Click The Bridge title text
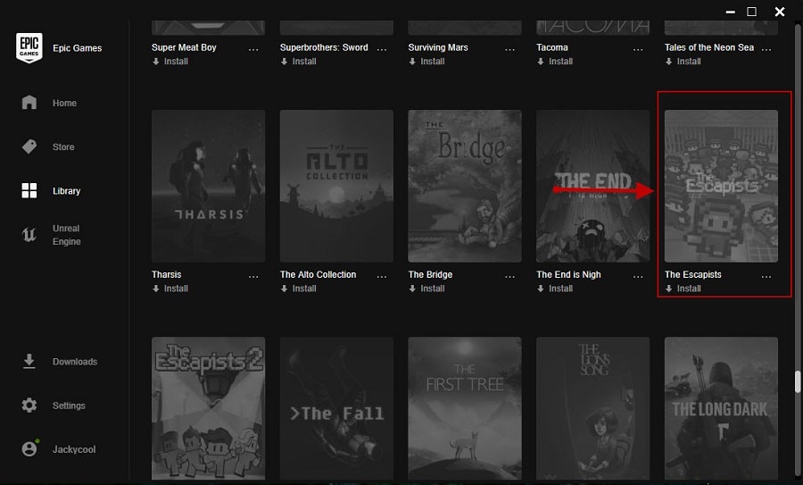The width and height of the screenshot is (803, 485). tap(430, 275)
